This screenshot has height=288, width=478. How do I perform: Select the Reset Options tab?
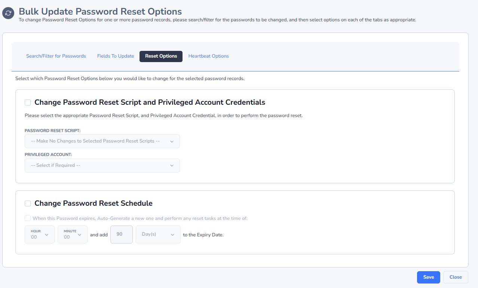coord(161,56)
